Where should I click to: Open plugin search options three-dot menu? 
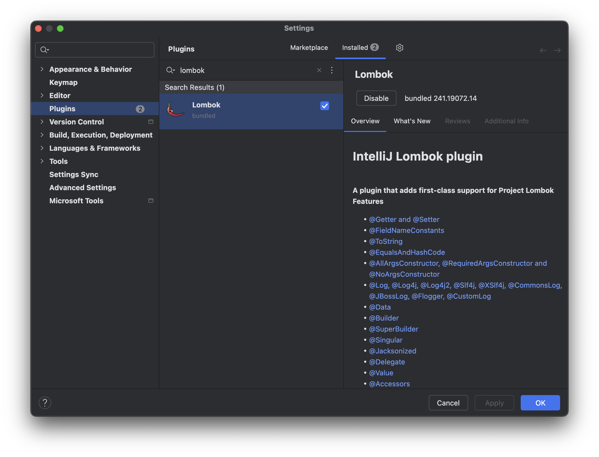[332, 70]
